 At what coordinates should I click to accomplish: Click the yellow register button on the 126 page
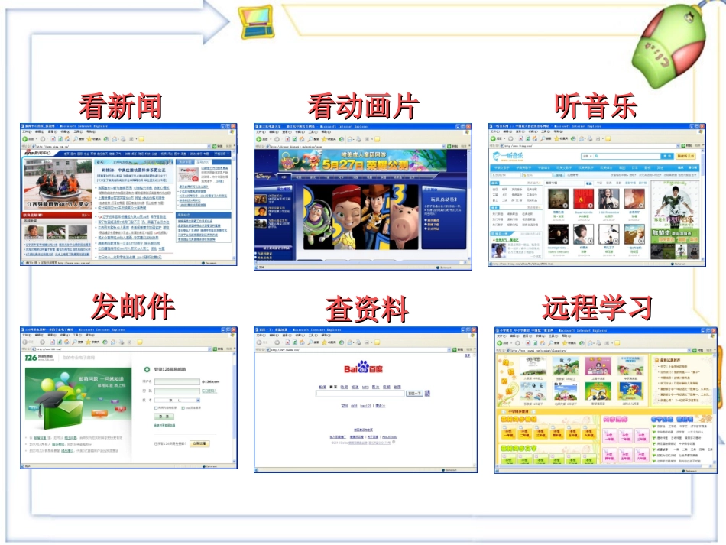pos(199,443)
